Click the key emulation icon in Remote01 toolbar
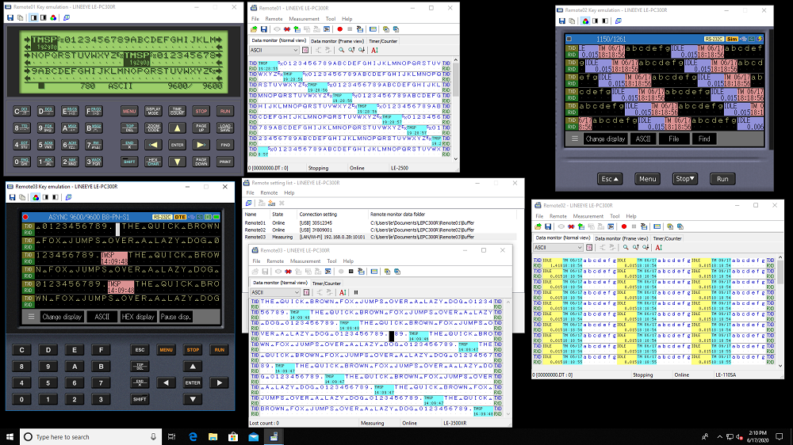 [x=373, y=29]
